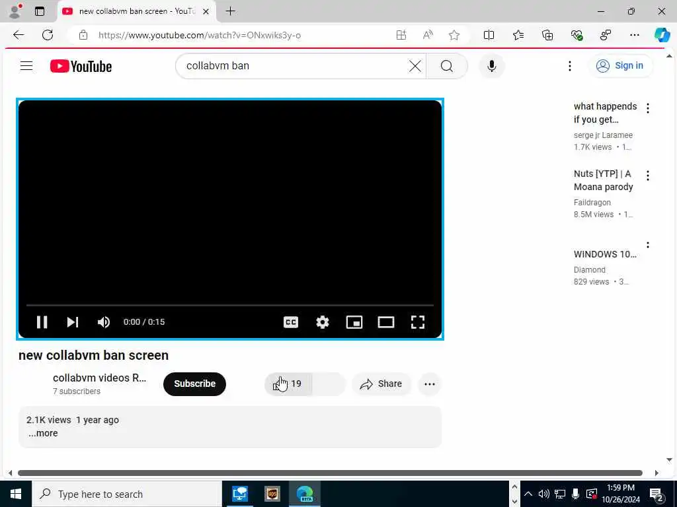This screenshot has width=677, height=507.
Task: Select the 'new collabvm ban screen' tab
Action: point(136,12)
